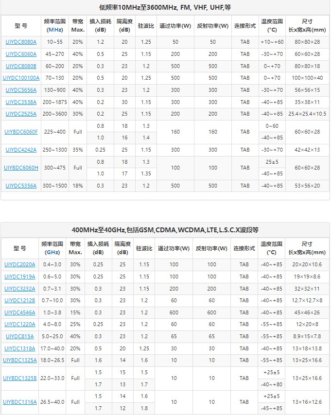
Task: Click frequency range cell '0.6~5.0'
Action: pos(52,277)
